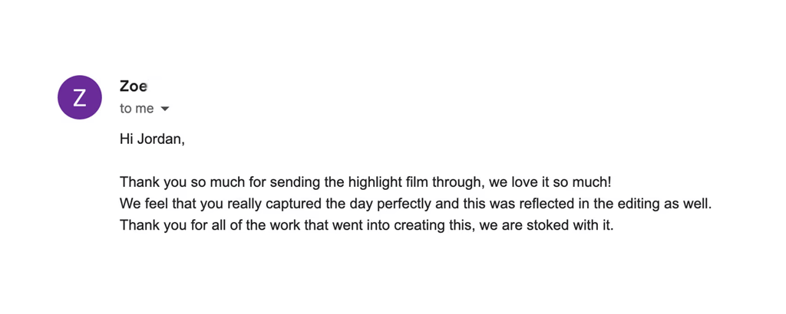Click "Thank you for all" in the last sentence
786x314 pixels.
[167, 227]
